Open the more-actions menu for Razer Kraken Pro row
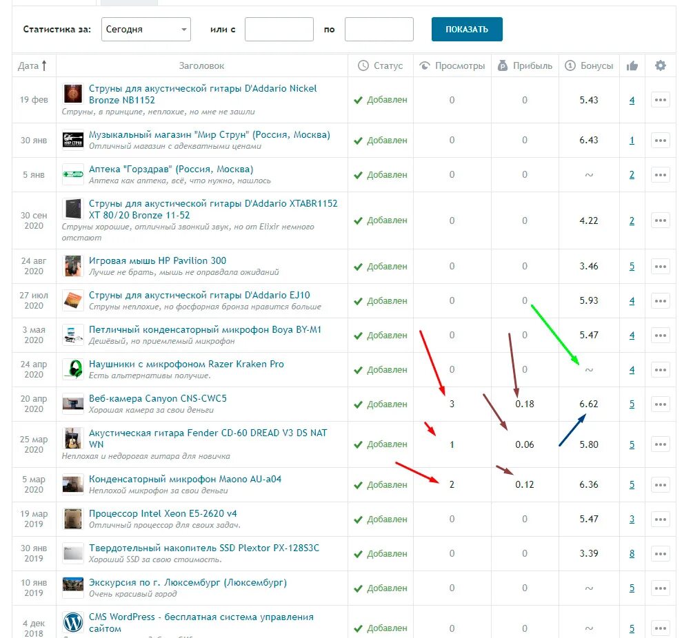This screenshot has height=638, width=693. coord(661,369)
